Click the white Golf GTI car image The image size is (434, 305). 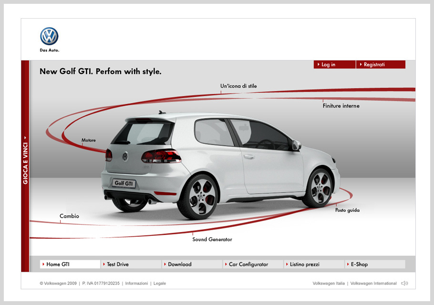(221, 165)
